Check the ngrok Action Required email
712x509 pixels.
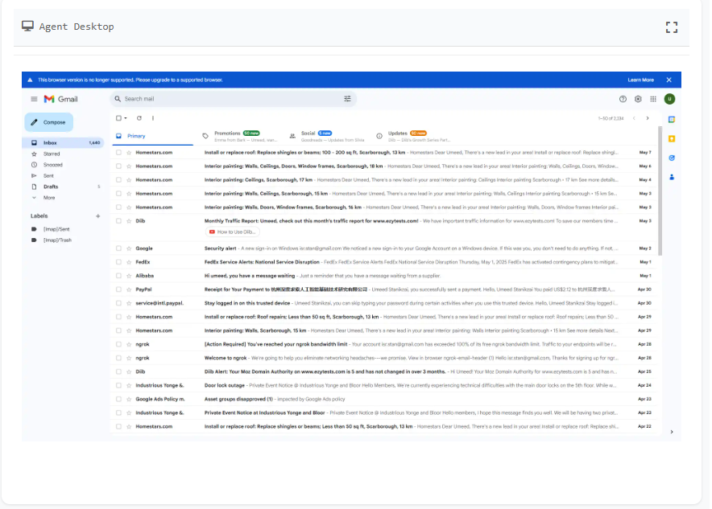[118, 344]
